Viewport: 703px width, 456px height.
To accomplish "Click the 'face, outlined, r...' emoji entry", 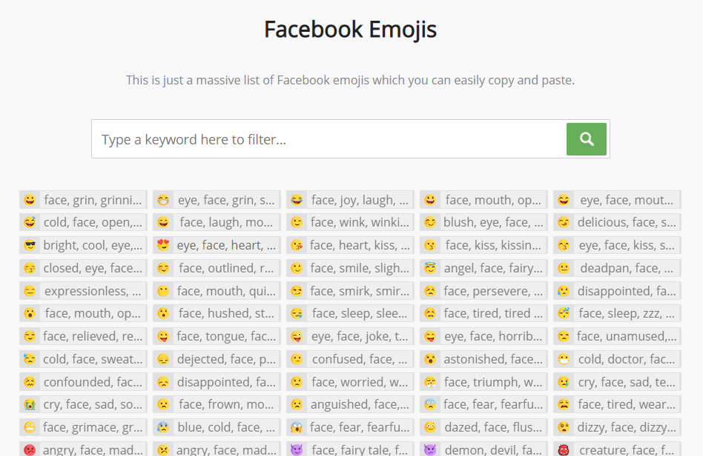I will click(217, 268).
